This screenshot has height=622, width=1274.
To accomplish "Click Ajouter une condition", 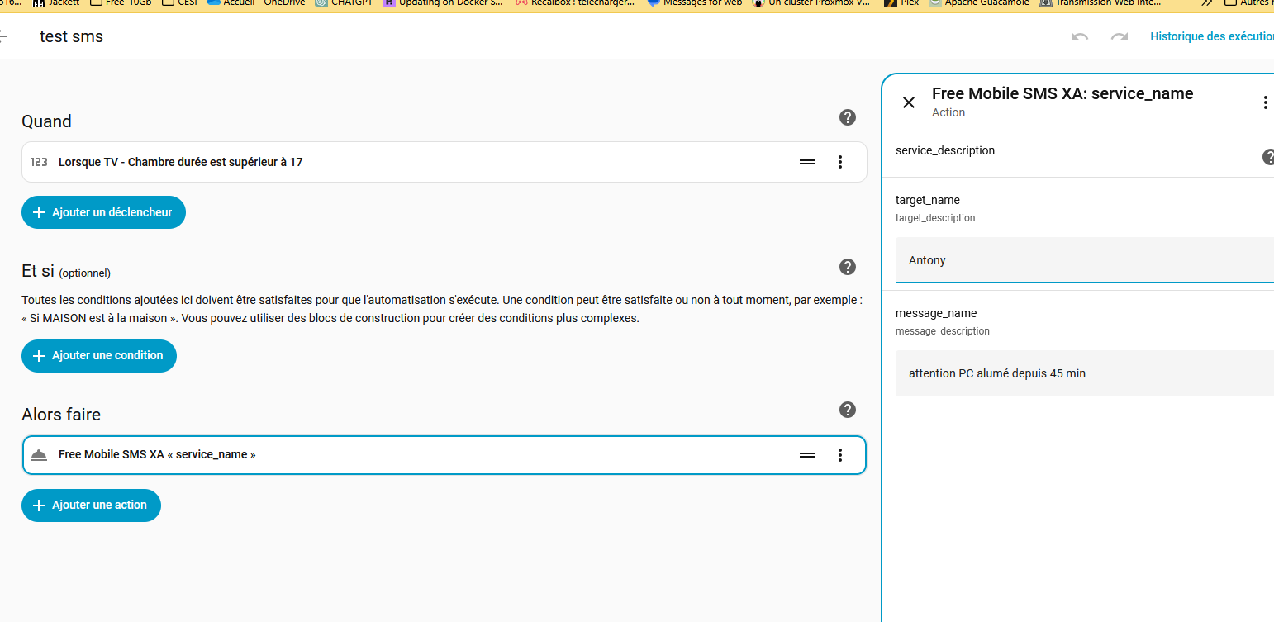I will [99, 355].
